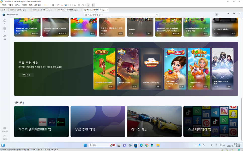Open the volume speaker tray icon
The width and height of the screenshot is (243, 151).
point(224,145)
